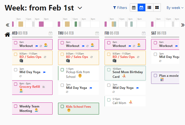This screenshot has width=185, height=125.
Task: Expand the week title dropdown chevron
Action: click(80, 8)
